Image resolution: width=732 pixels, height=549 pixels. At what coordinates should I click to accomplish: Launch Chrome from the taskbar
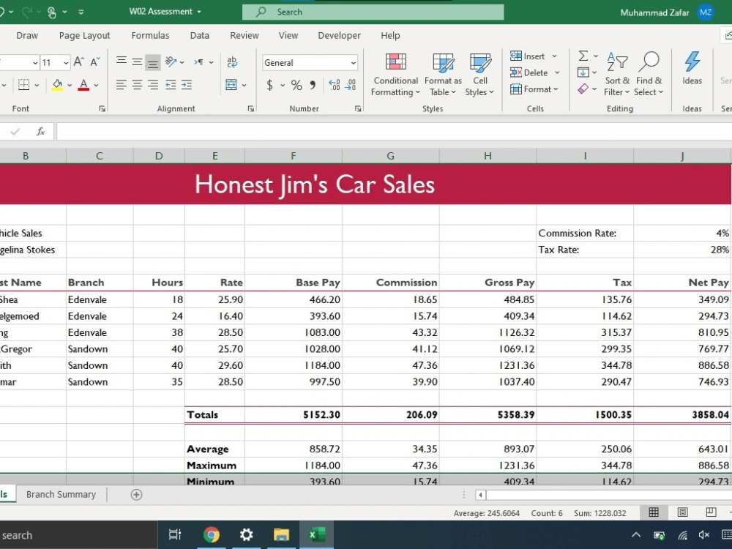click(212, 534)
